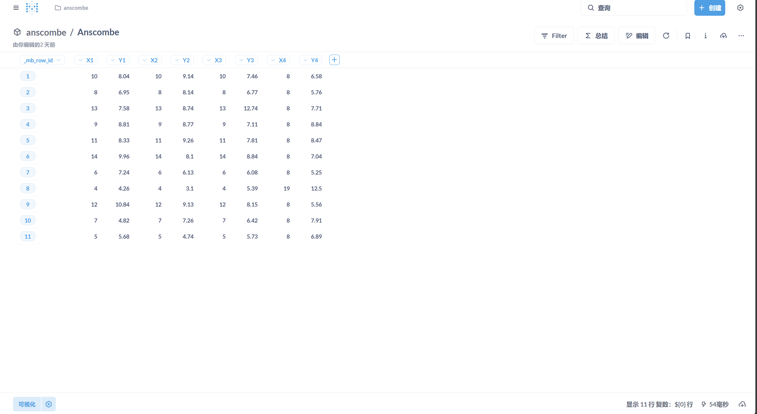Open the three-dot more options menu
The image size is (757, 414).
point(741,36)
